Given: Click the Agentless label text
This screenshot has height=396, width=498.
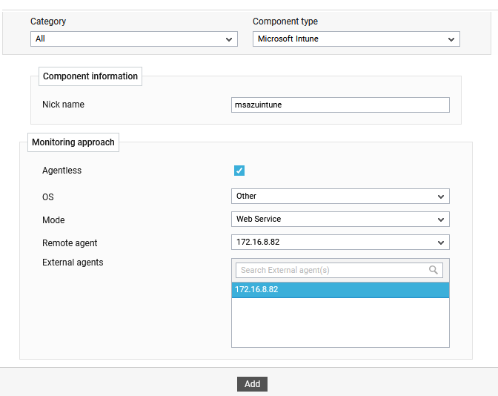Looking at the screenshot, I should [62, 171].
